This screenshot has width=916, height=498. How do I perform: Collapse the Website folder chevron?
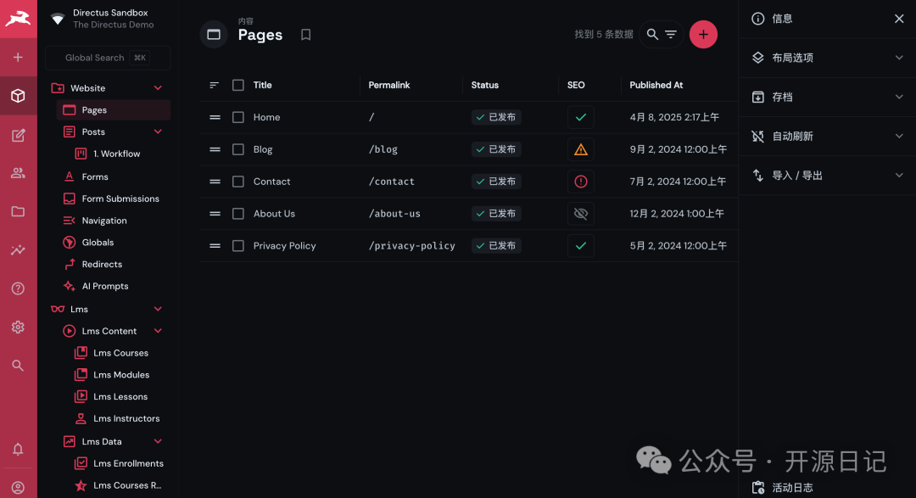[158, 88]
